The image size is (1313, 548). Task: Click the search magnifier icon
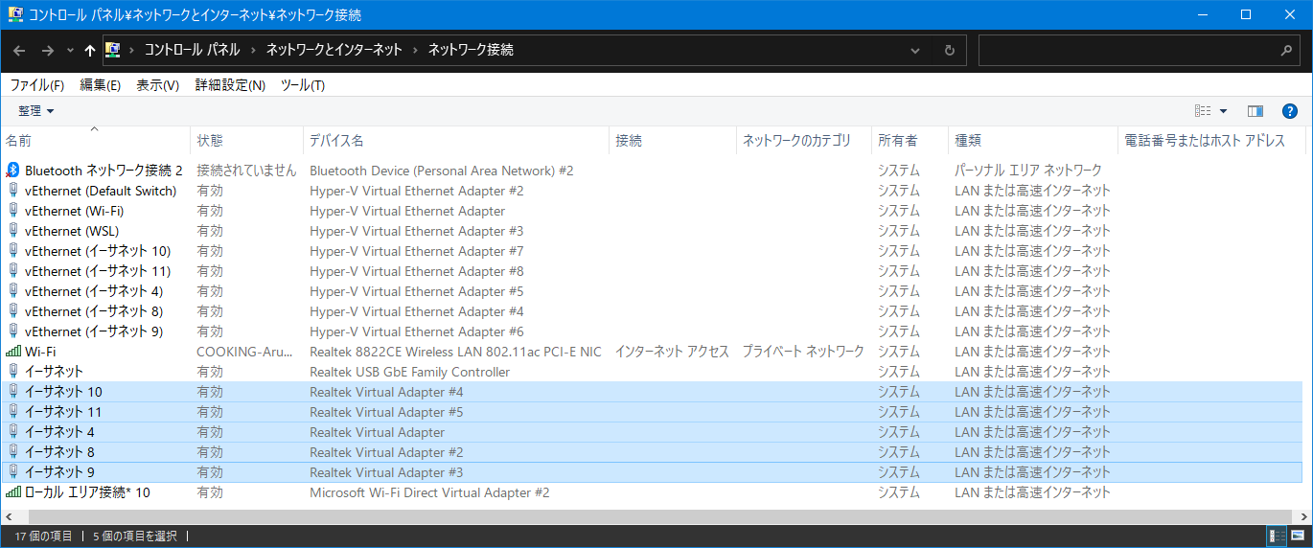click(x=1286, y=50)
